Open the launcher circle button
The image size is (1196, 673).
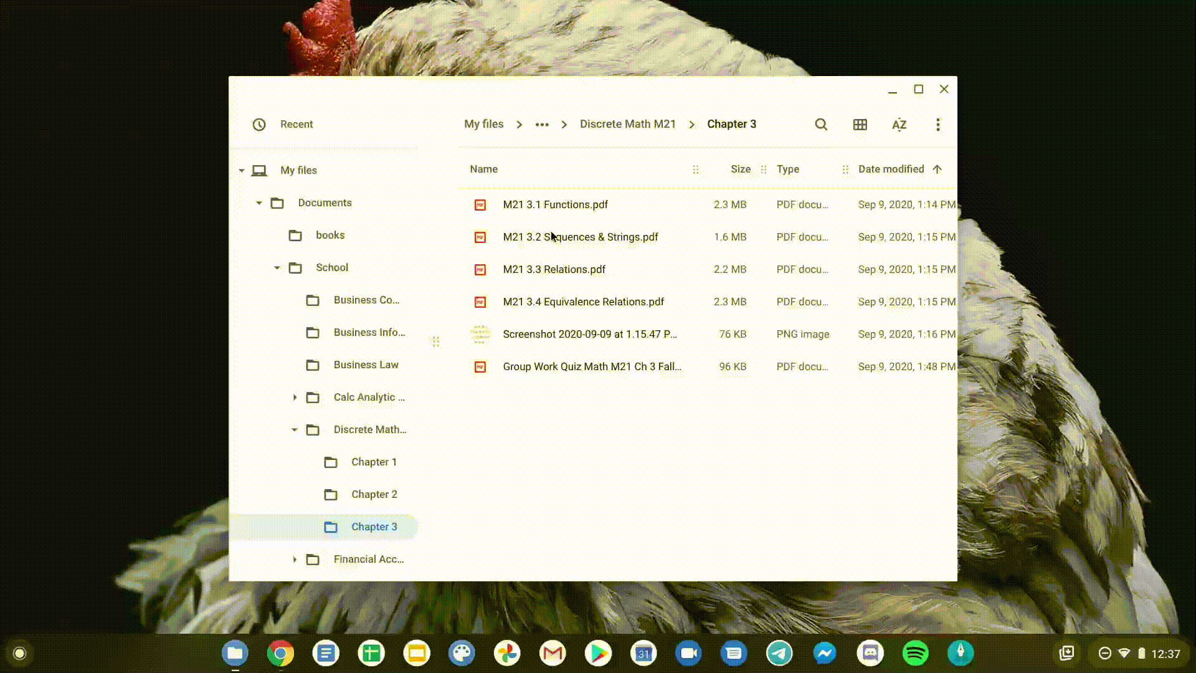(x=19, y=653)
